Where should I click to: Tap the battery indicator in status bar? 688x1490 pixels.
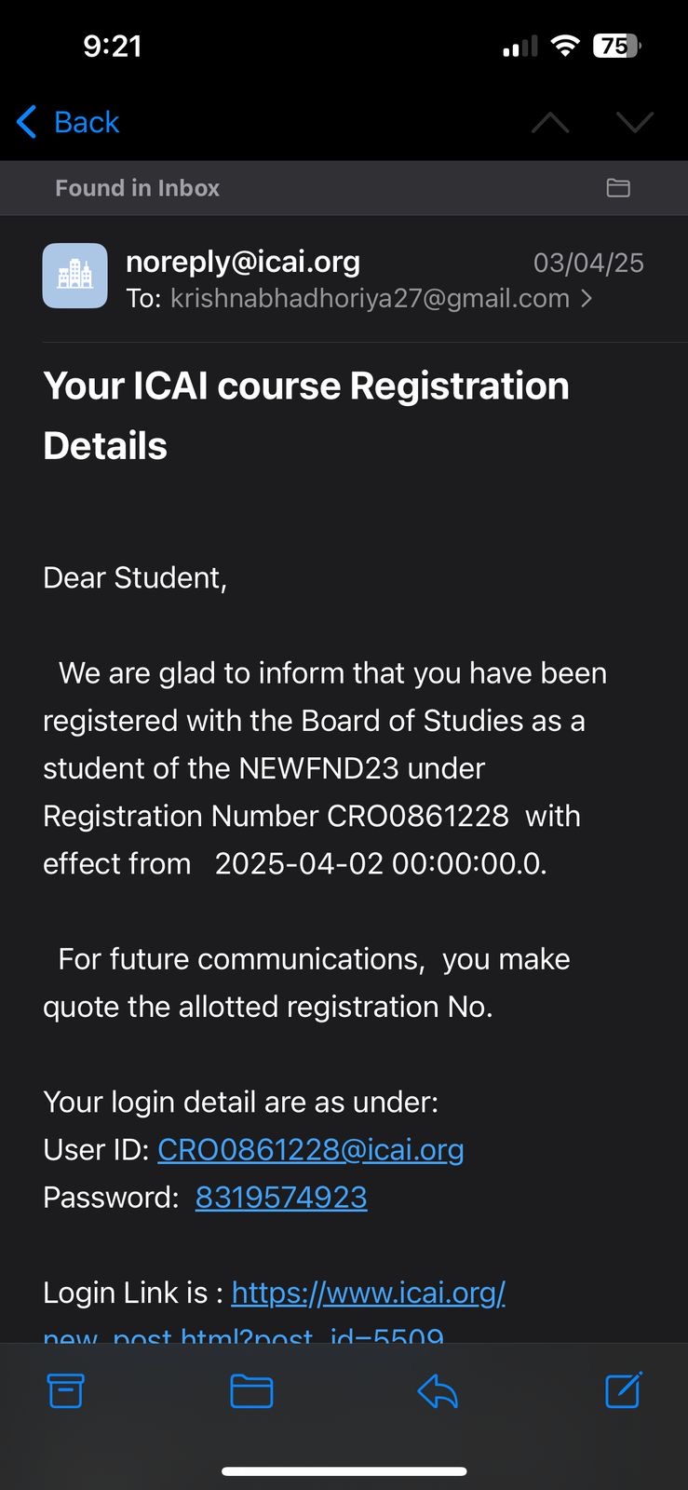coord(616,46)
